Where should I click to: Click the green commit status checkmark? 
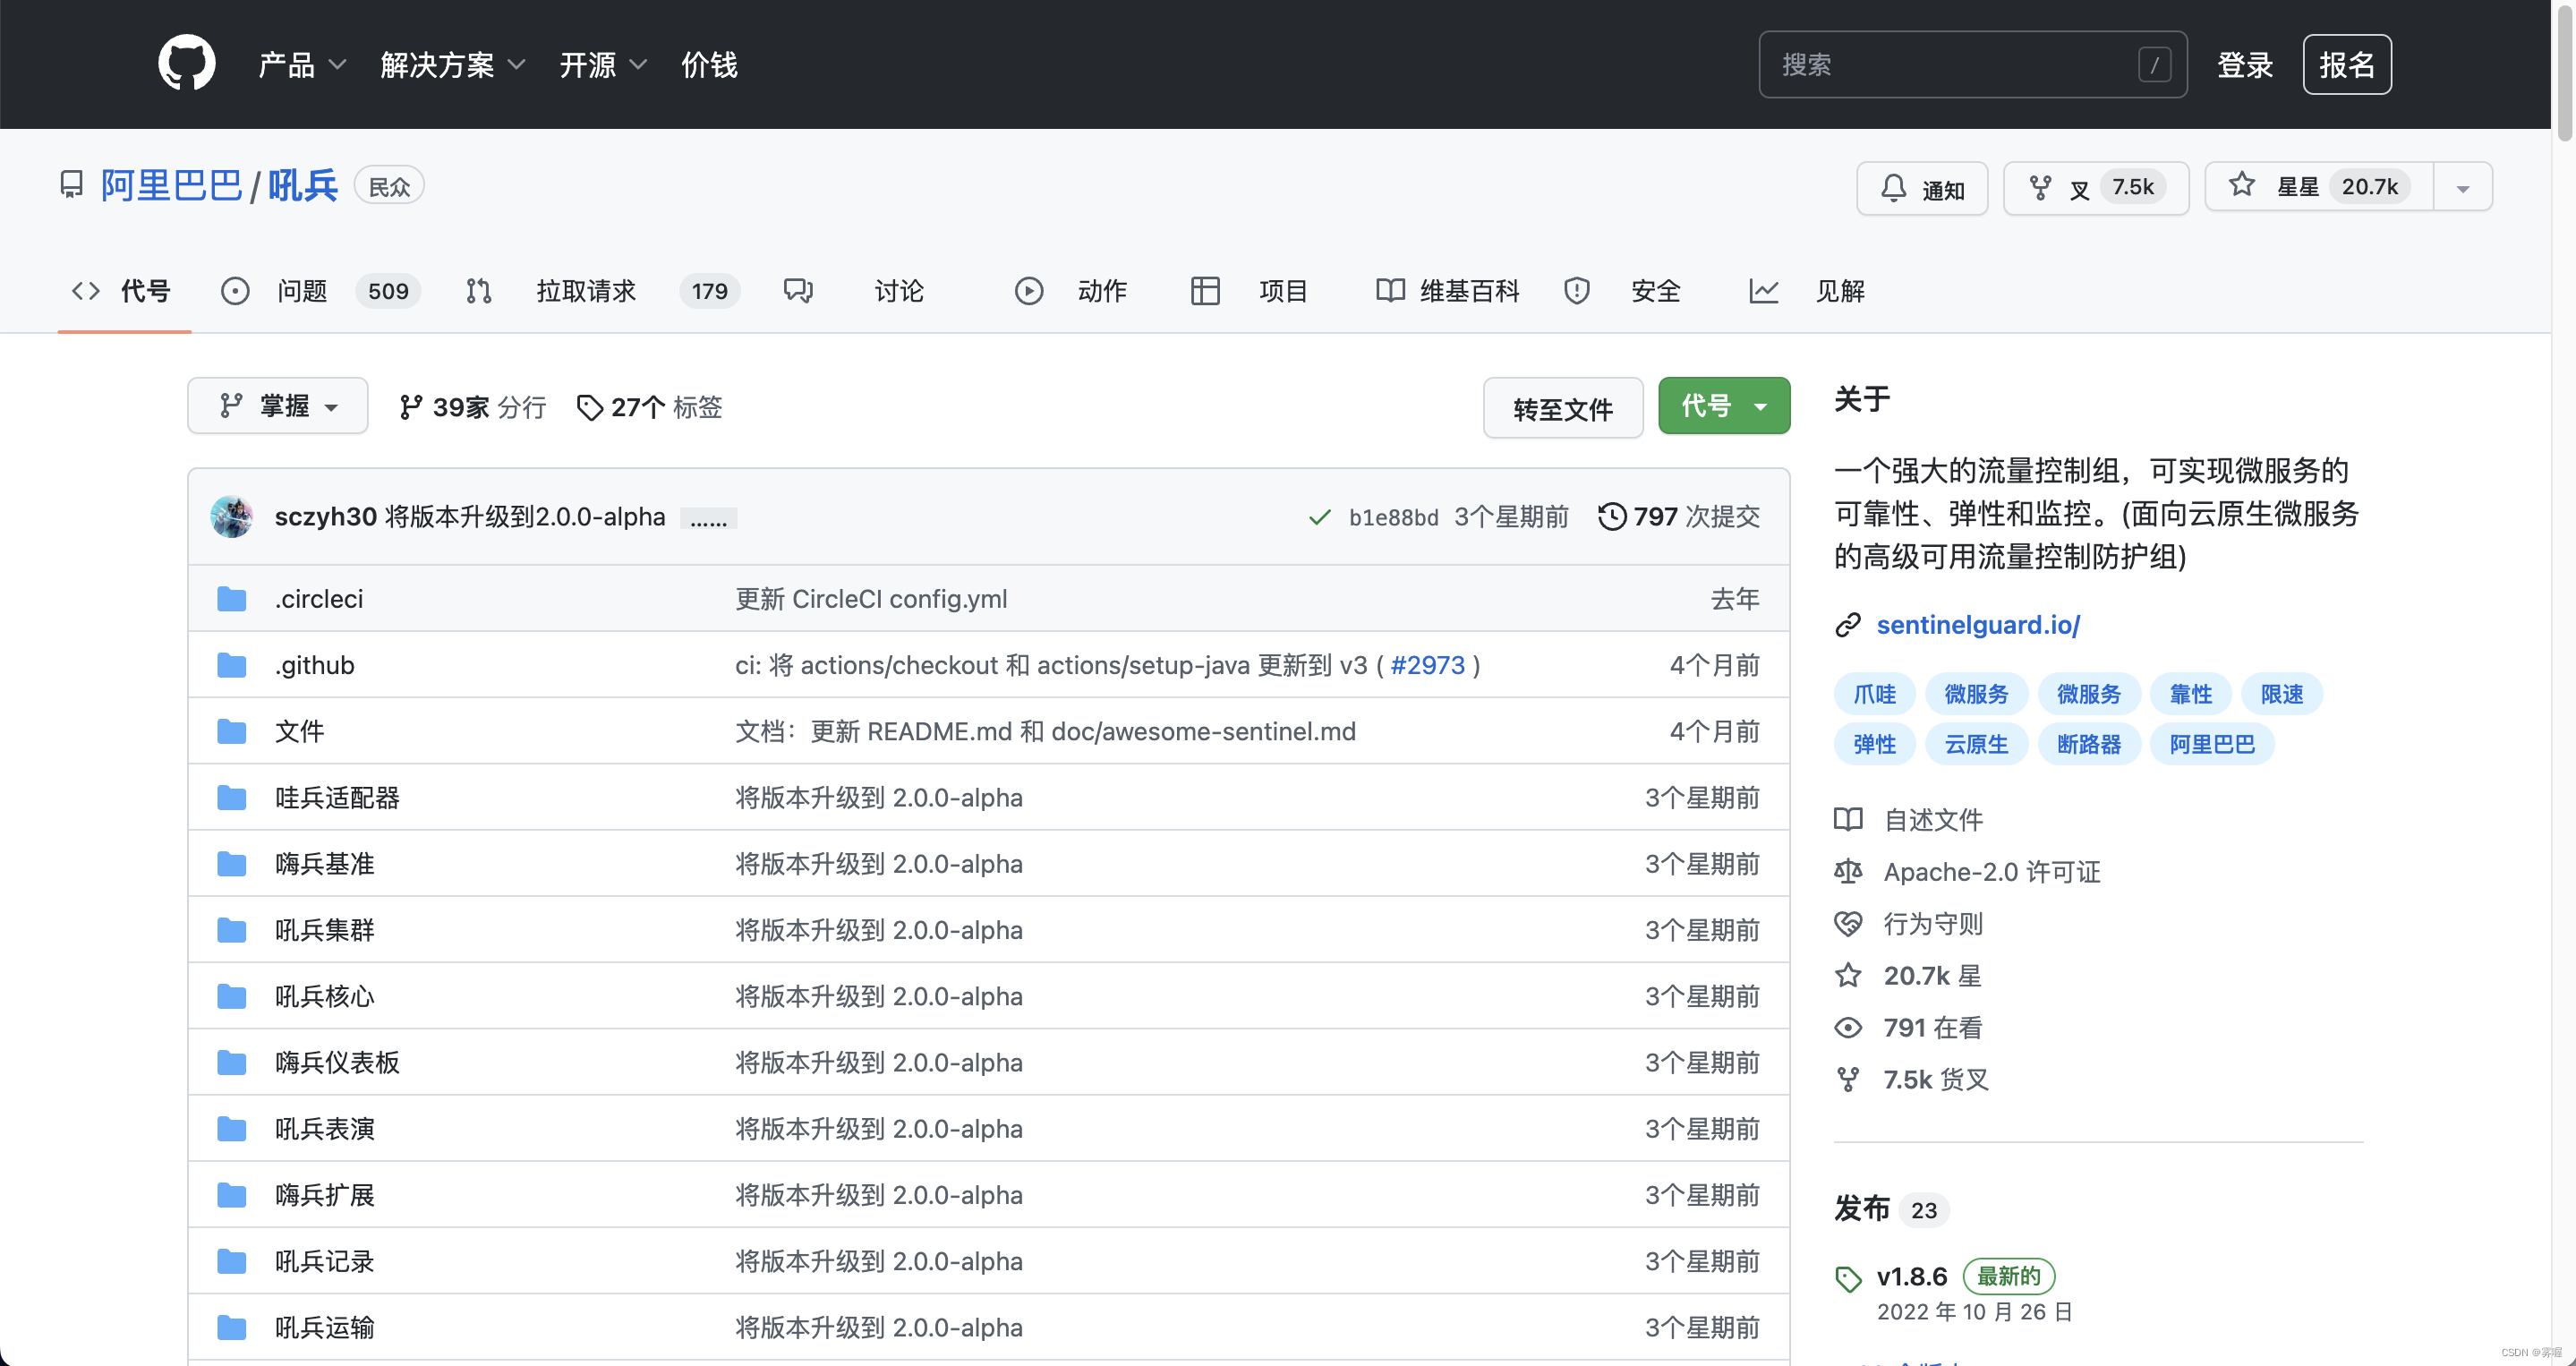pos(1319,517)
